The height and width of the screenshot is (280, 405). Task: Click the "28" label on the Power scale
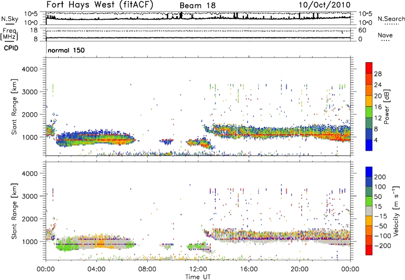click(x=378, y=74)
